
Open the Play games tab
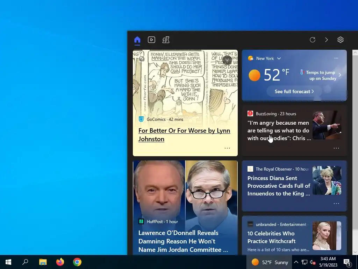coord(166,40)
